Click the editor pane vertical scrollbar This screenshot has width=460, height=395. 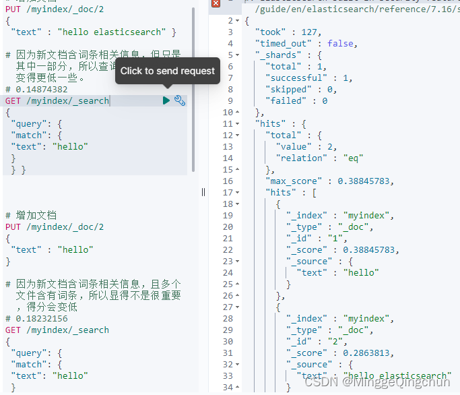click(193, 90)
